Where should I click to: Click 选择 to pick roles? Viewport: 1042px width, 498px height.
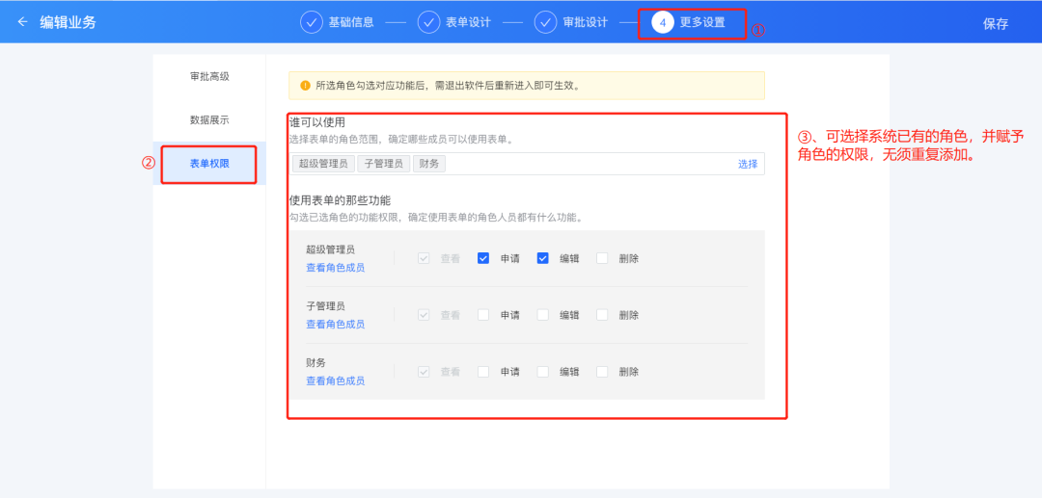point(748,164)
